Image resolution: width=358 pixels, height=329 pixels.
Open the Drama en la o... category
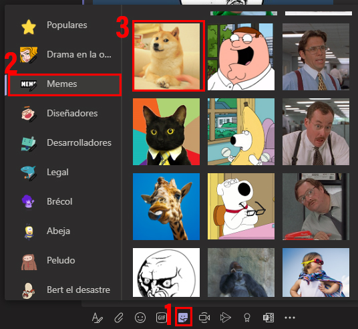[x=63, y=54]
